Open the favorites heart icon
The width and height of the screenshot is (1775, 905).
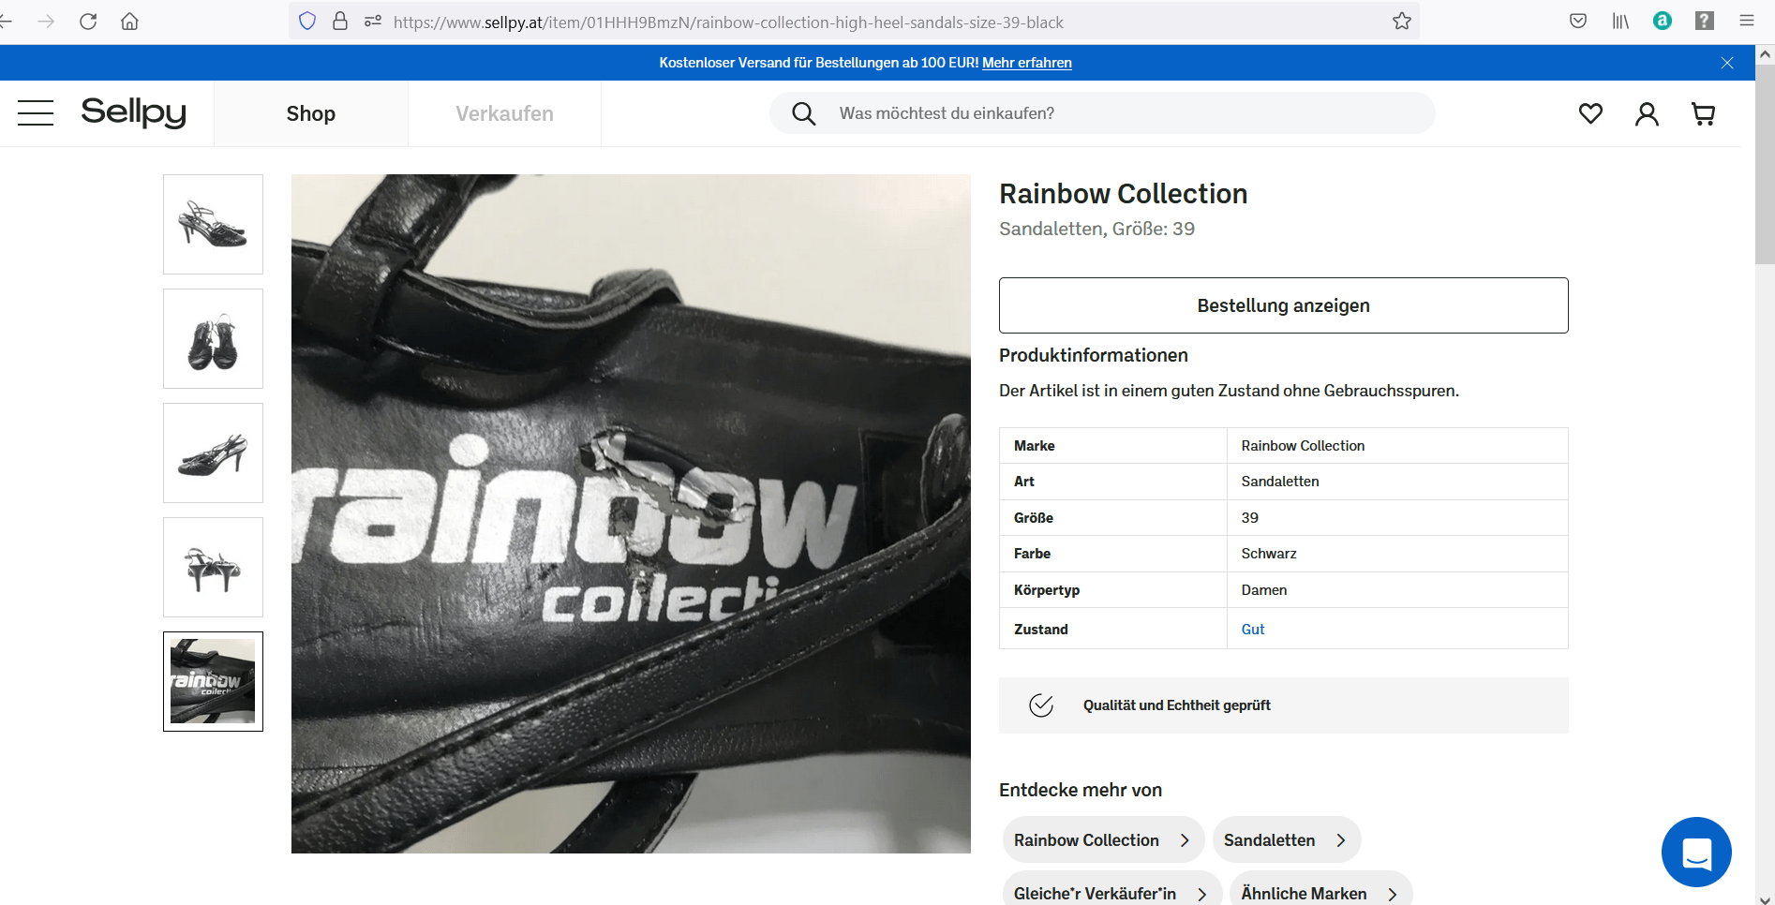point(1590,113)
